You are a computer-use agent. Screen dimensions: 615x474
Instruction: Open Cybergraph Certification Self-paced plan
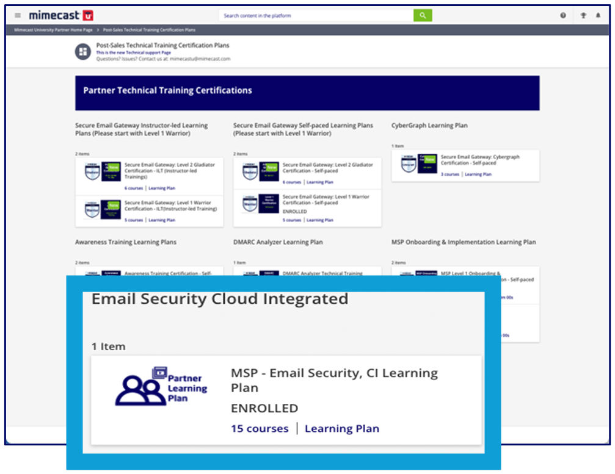(480, 160)
